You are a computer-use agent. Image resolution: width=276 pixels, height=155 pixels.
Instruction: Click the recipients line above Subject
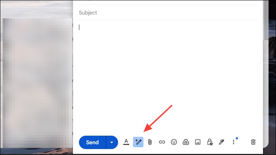[x=168, y=2]
